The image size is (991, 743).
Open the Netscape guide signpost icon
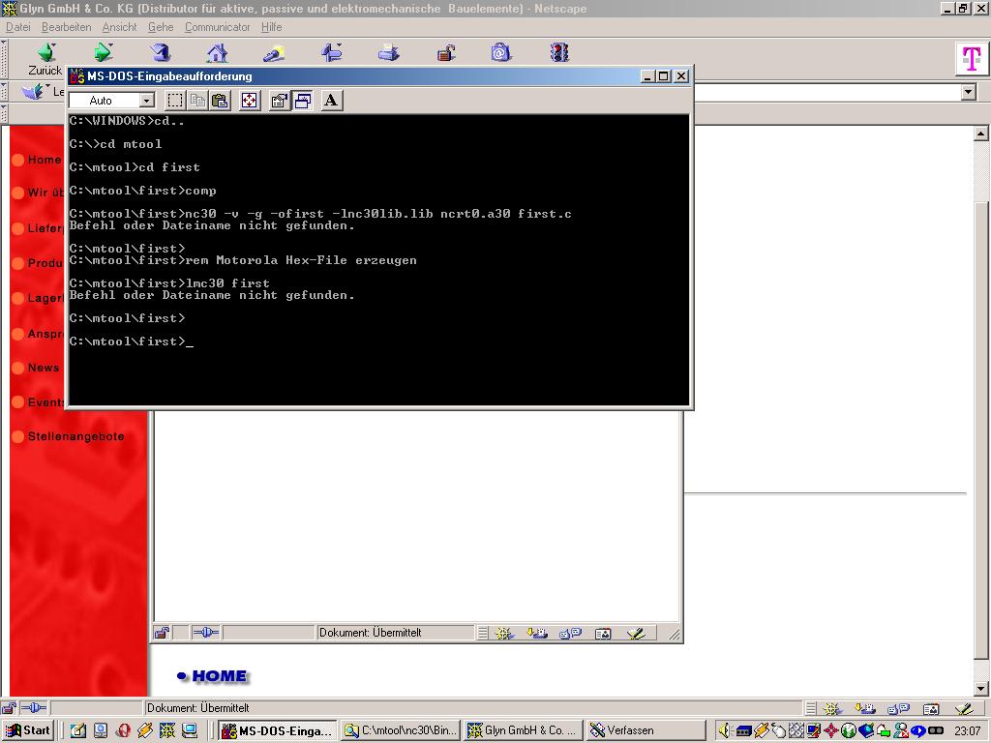pos(332,52)
